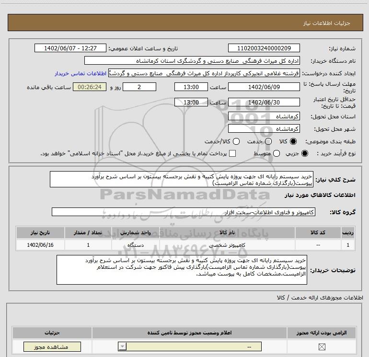The width and height of the screenshot is (369, 357).
Task: Click the نام کالا column header
Action: [227, 232]
